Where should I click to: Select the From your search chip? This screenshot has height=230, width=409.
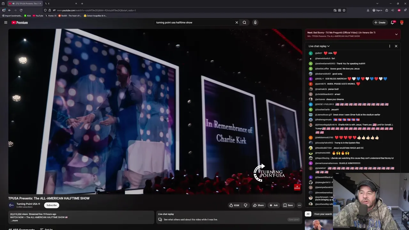(x=323, y=214)
